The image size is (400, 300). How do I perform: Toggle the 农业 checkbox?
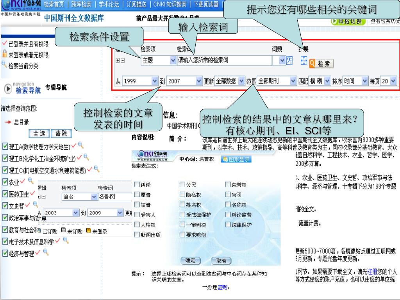click(x=5, y=182)
